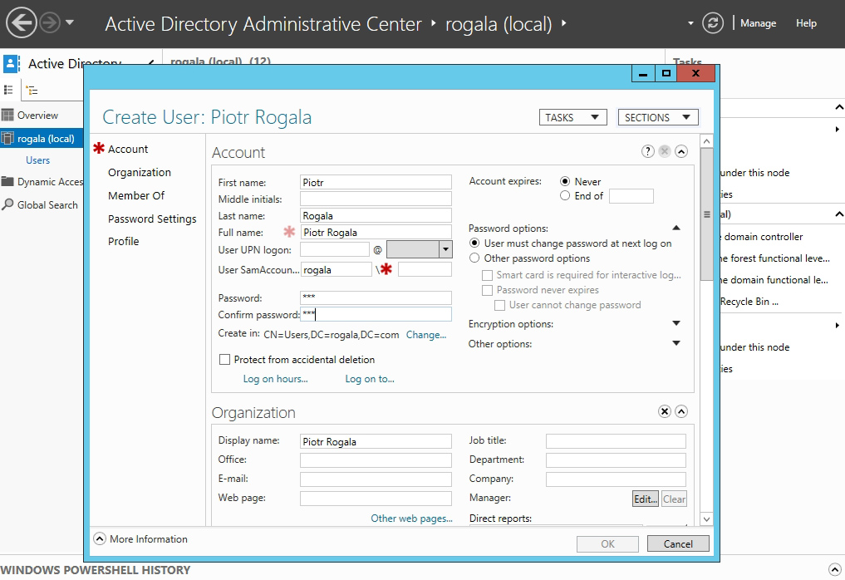Click the User UPN logon field
The image size is (845, 580).
click(x=335, y=249)
